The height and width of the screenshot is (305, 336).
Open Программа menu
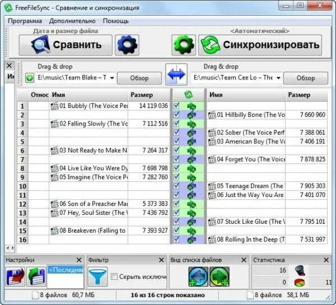click(x=25, y=21)
